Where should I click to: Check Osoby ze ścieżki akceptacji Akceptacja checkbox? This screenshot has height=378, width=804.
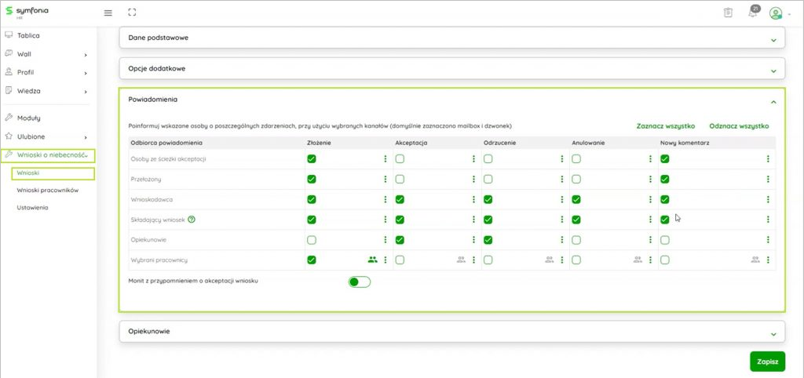tap(400, 158)
